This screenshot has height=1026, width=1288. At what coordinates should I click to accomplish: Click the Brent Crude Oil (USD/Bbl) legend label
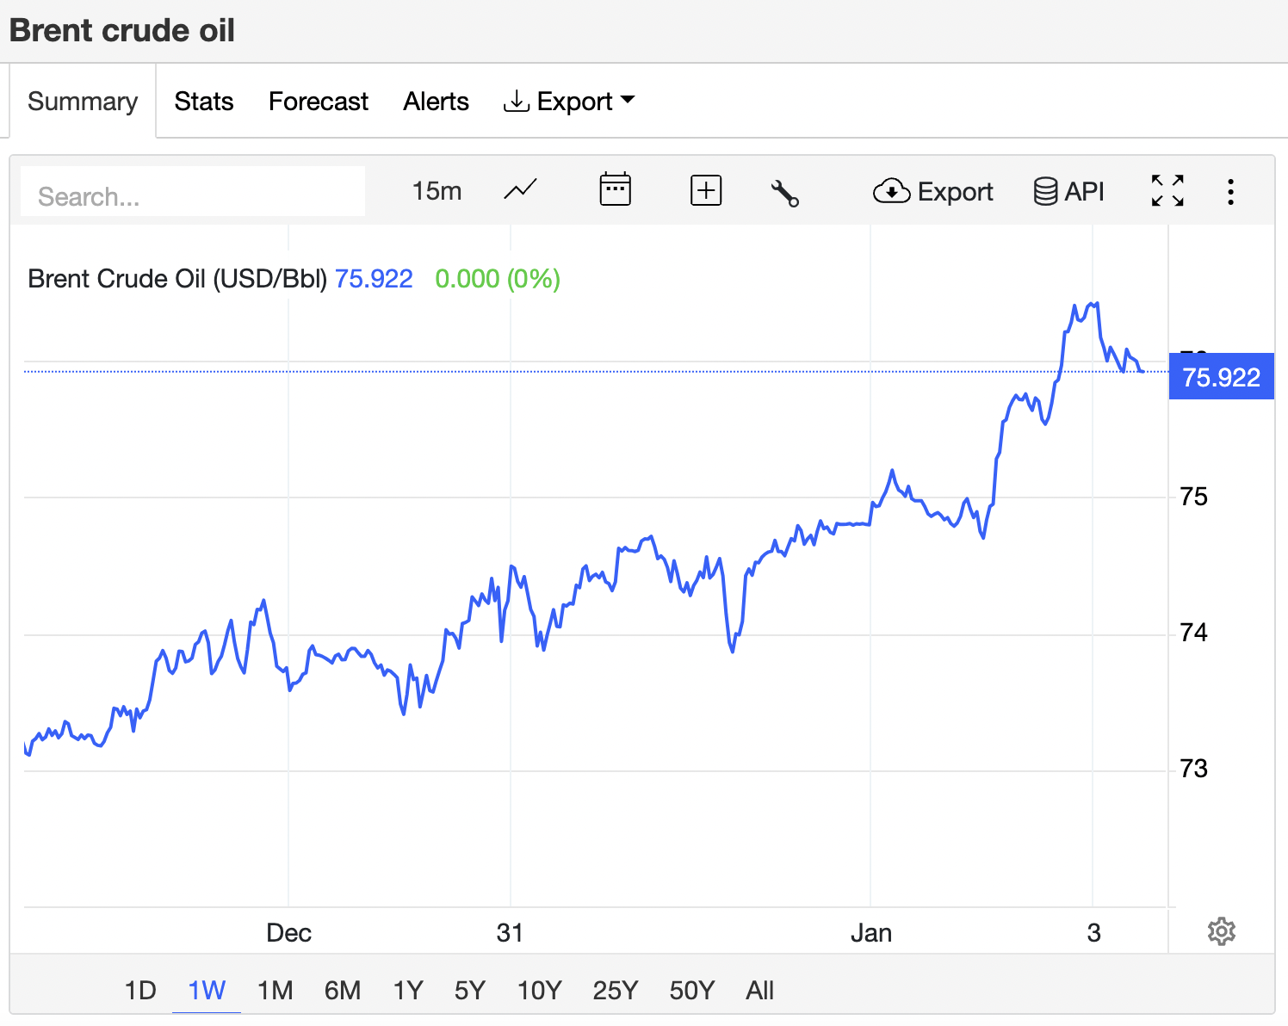click(177, 279)
